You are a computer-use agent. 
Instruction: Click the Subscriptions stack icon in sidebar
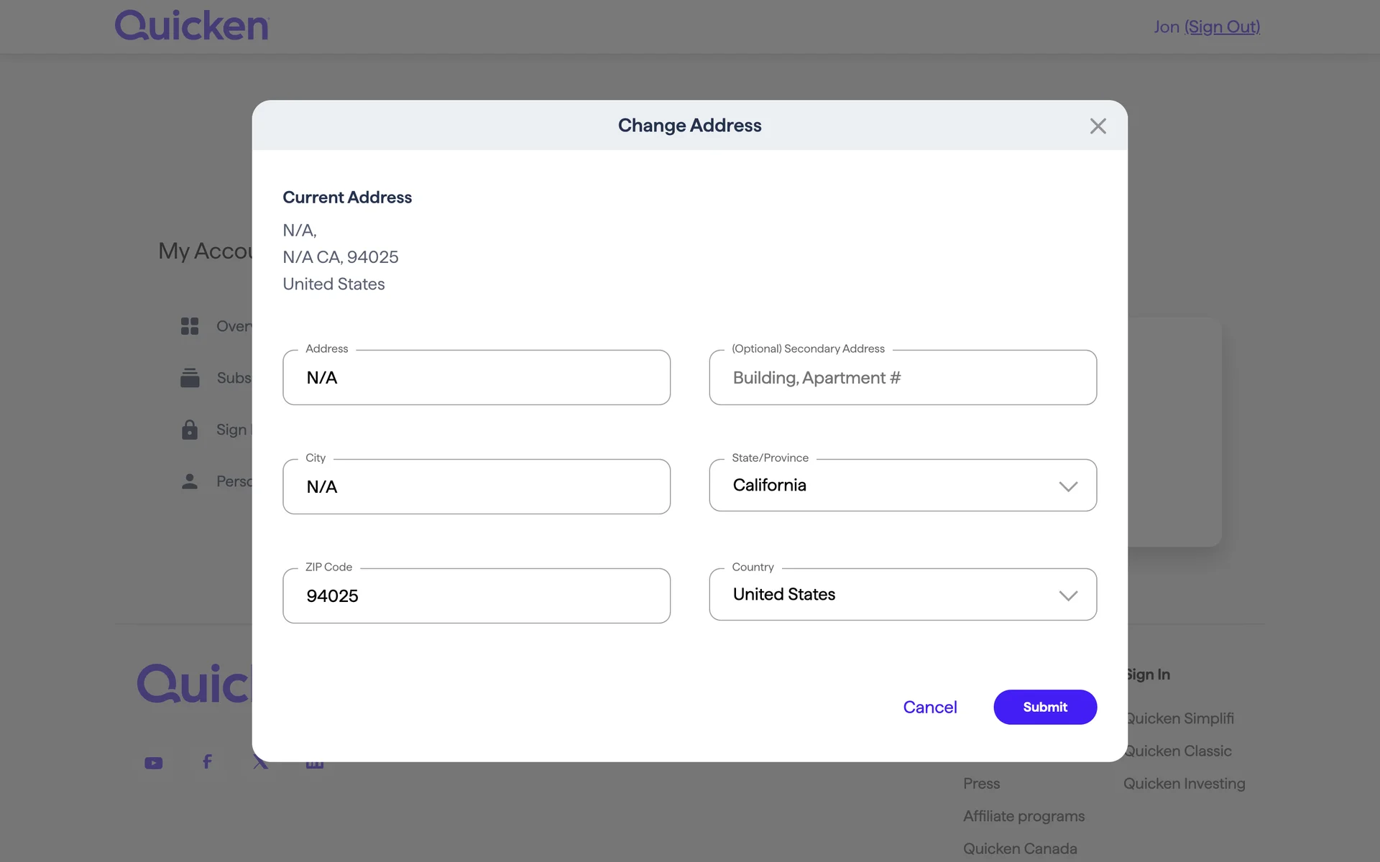pyautogui.click(x=190, y=378)
